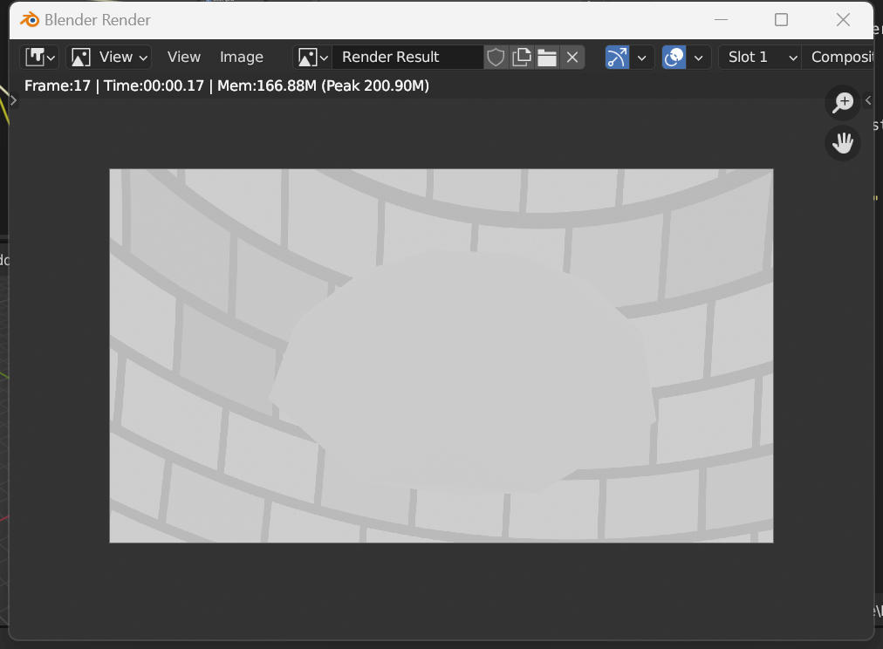Click the zoom magnifier gizmo
Screen dimensions: 883x649
click(x=843, y=103)
